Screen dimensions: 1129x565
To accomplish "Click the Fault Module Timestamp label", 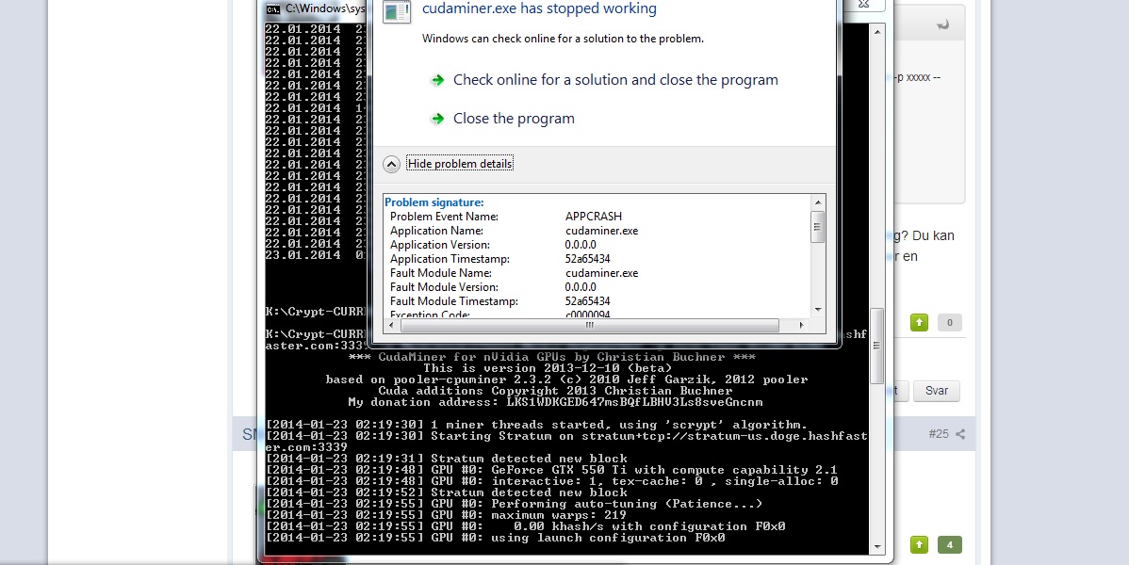I will (454, 301).
